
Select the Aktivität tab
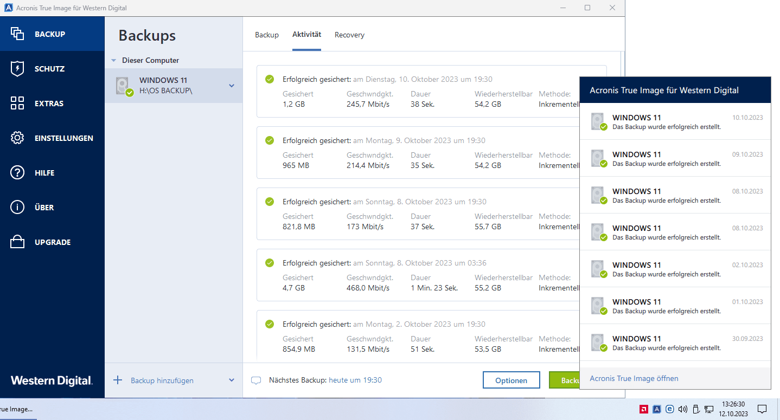(306, 34)
